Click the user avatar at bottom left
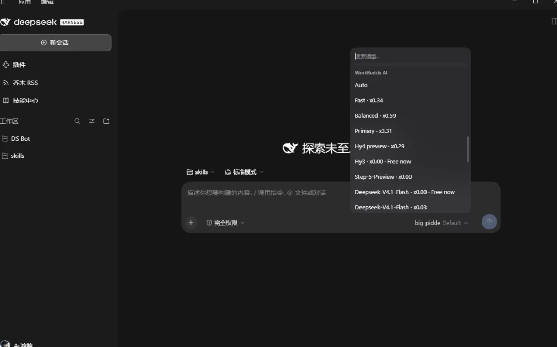The height and width of the screenshot is (347, 557). (x=5, y=344)
